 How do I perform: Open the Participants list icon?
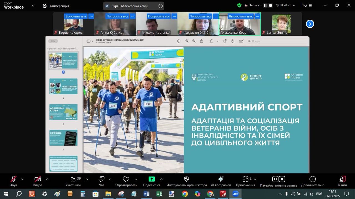pos(73,179)
